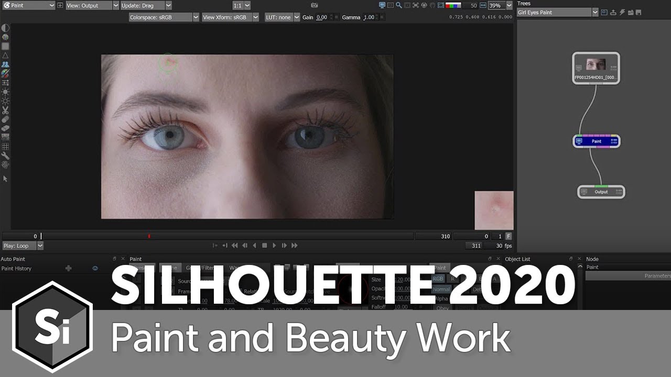Select the source footage node in Trees
This screenshot has width=671, height=377.
[x=596, y=68]
